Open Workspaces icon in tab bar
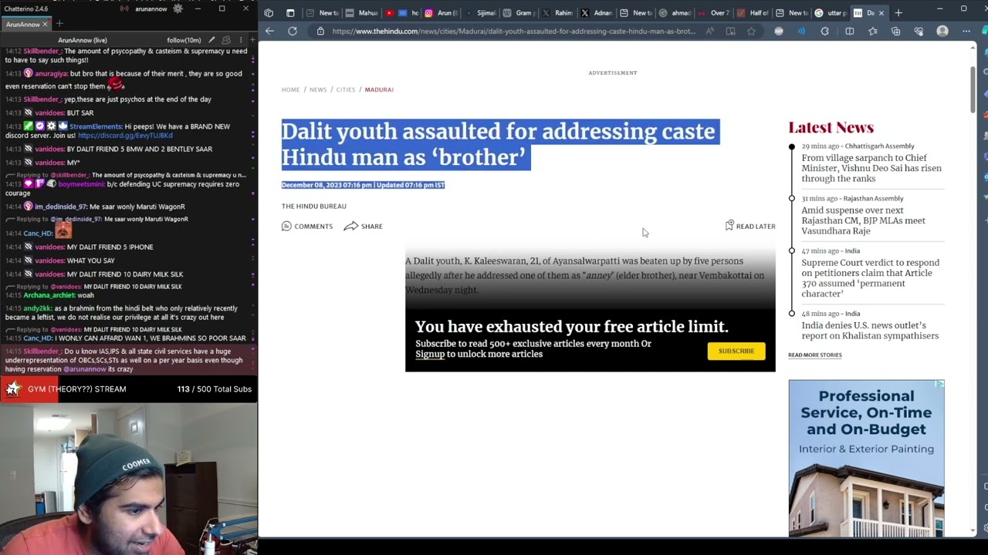 click(269, 13)
